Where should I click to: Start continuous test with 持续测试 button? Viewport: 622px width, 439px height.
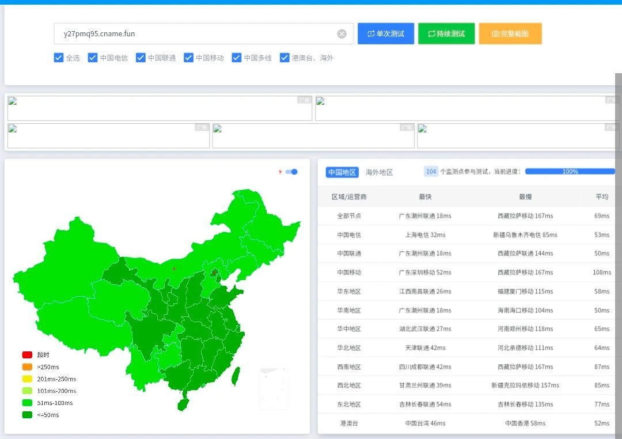[446, 34]
